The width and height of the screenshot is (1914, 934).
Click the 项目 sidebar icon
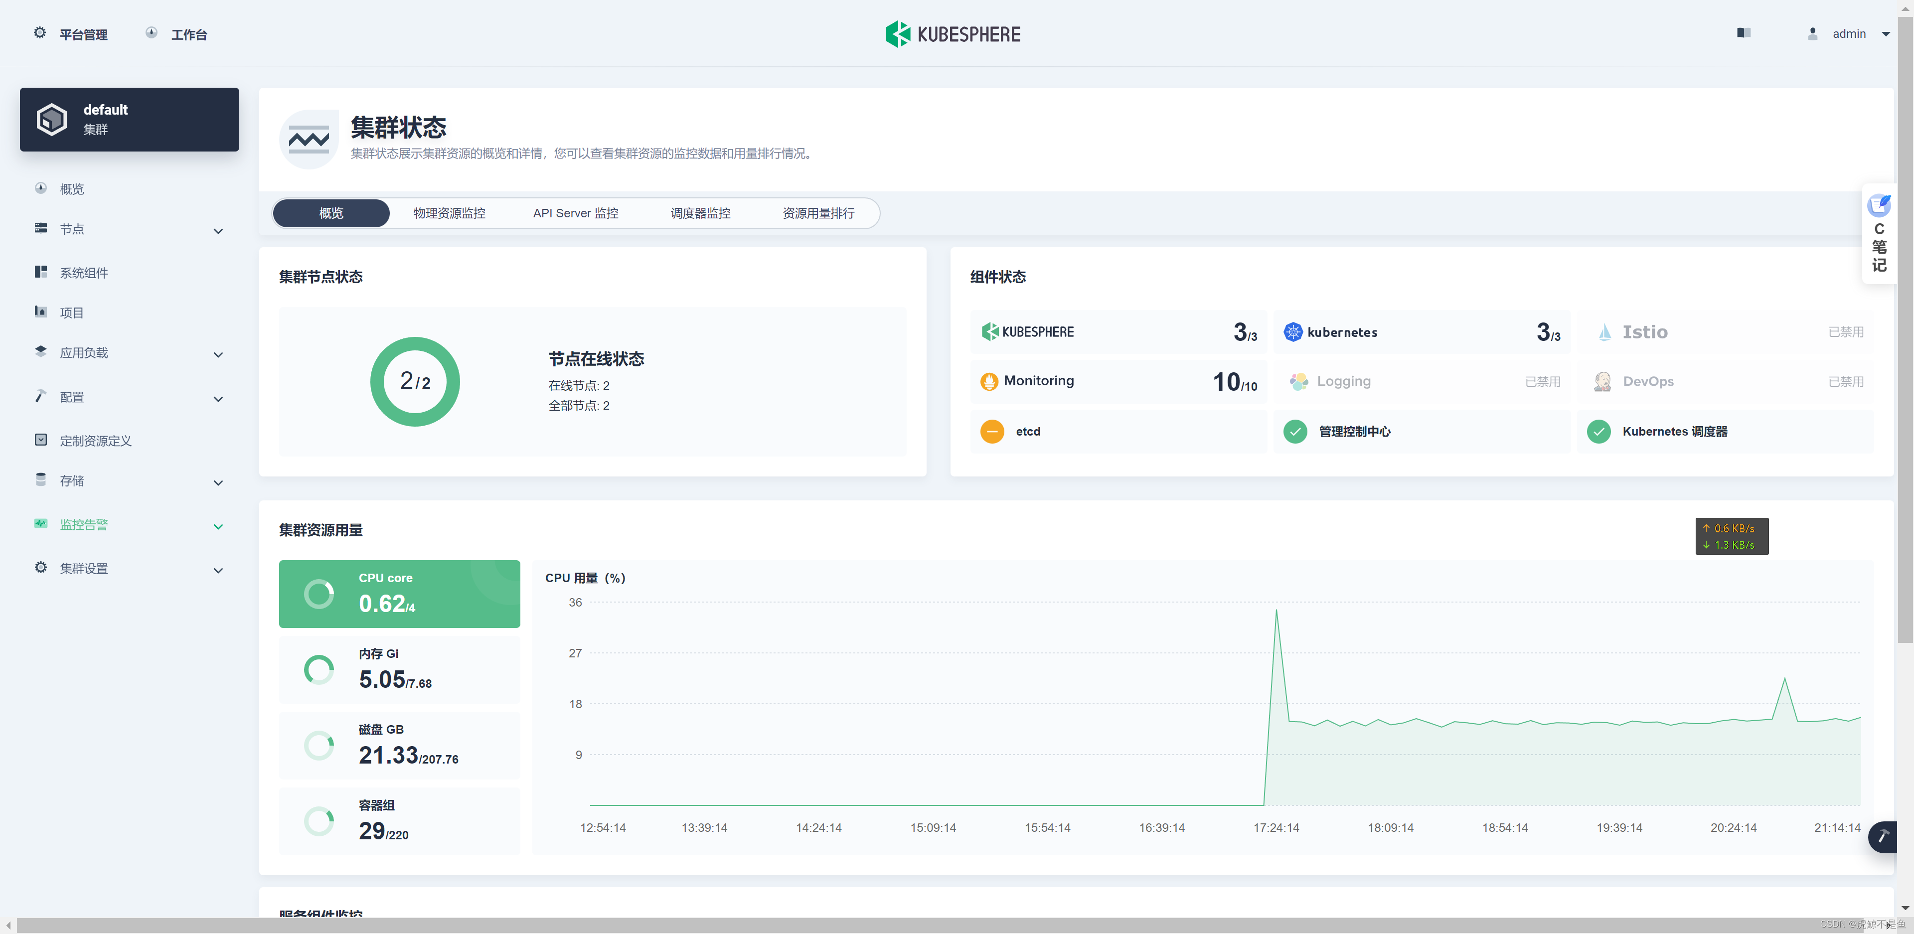click(41, 311)
